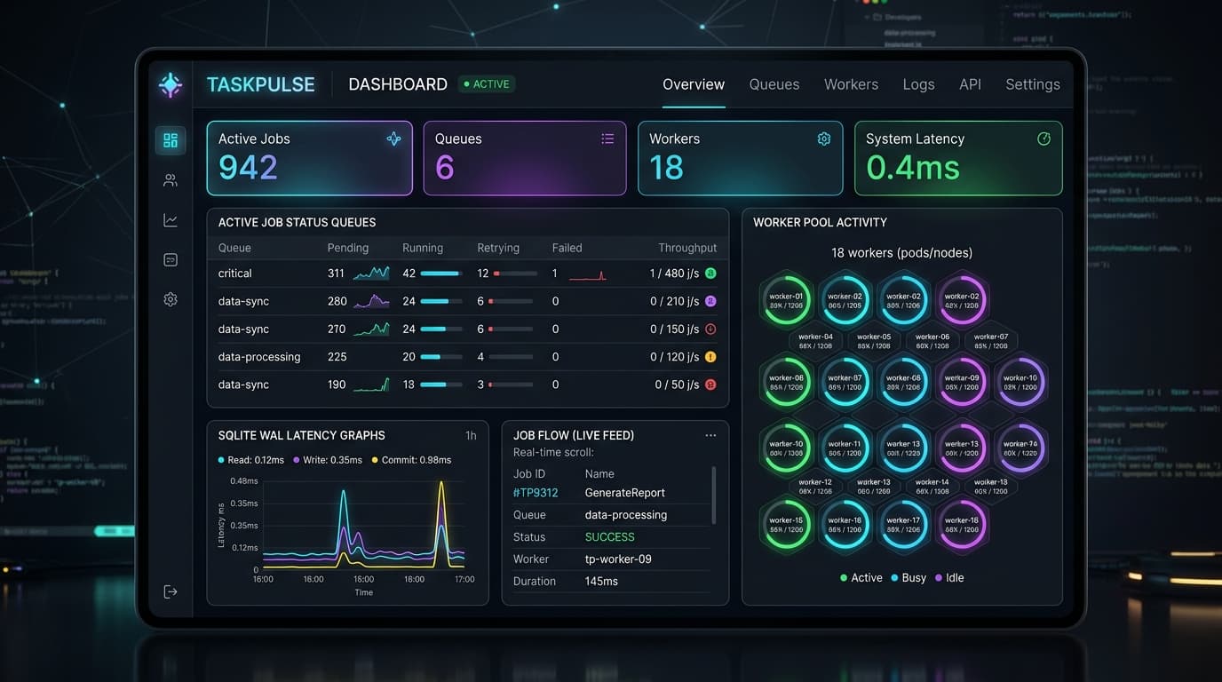Click the TaskPulse star logo icon
1222x682 pixels.
pyautogui.click(x=170, y=85)
